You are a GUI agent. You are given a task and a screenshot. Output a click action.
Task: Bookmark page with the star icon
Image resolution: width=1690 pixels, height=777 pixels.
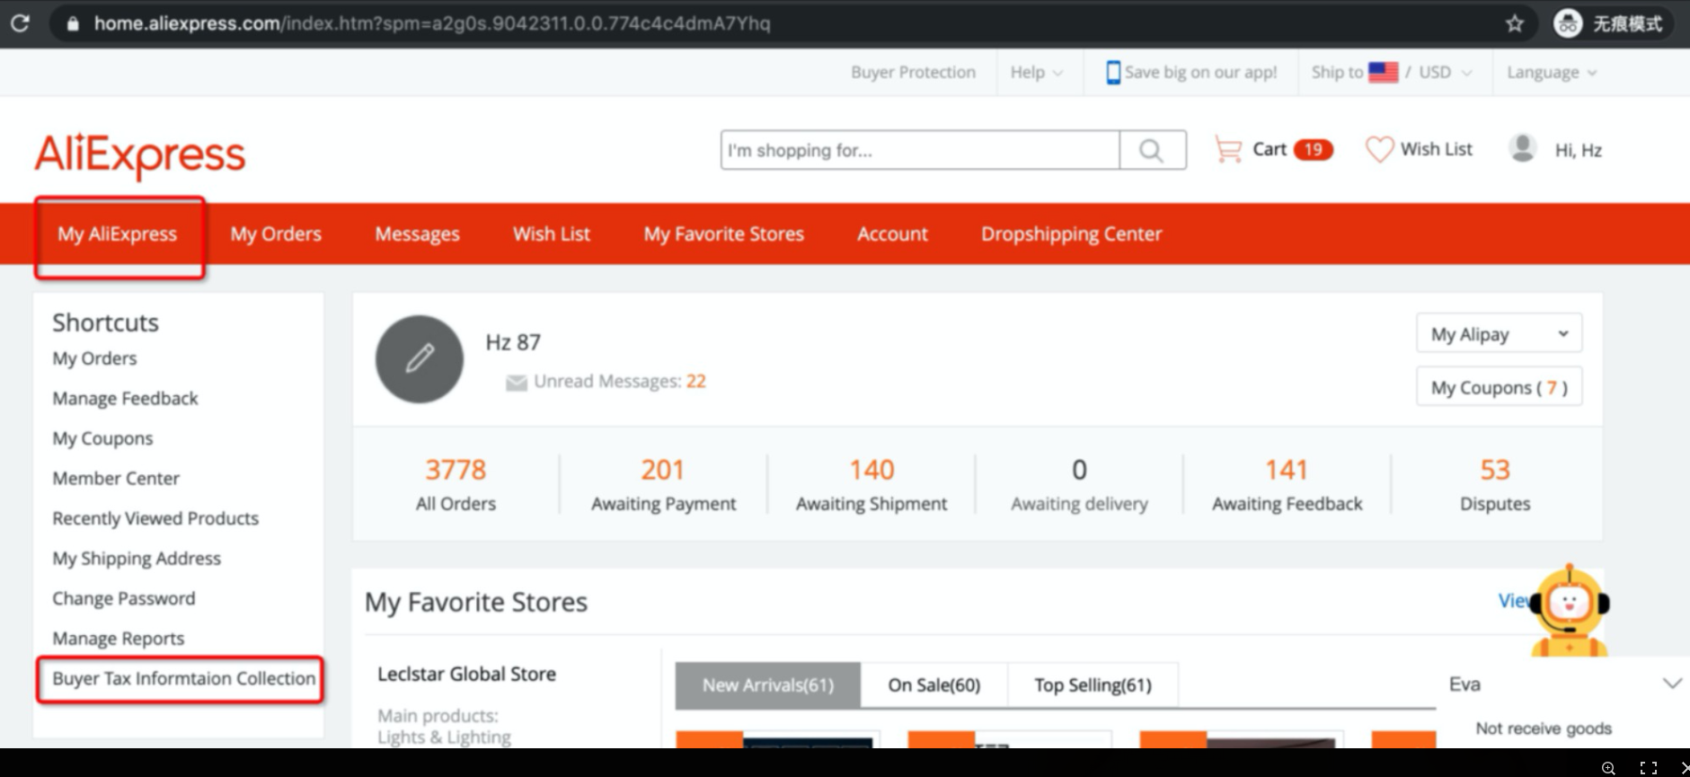[1515, 23]
